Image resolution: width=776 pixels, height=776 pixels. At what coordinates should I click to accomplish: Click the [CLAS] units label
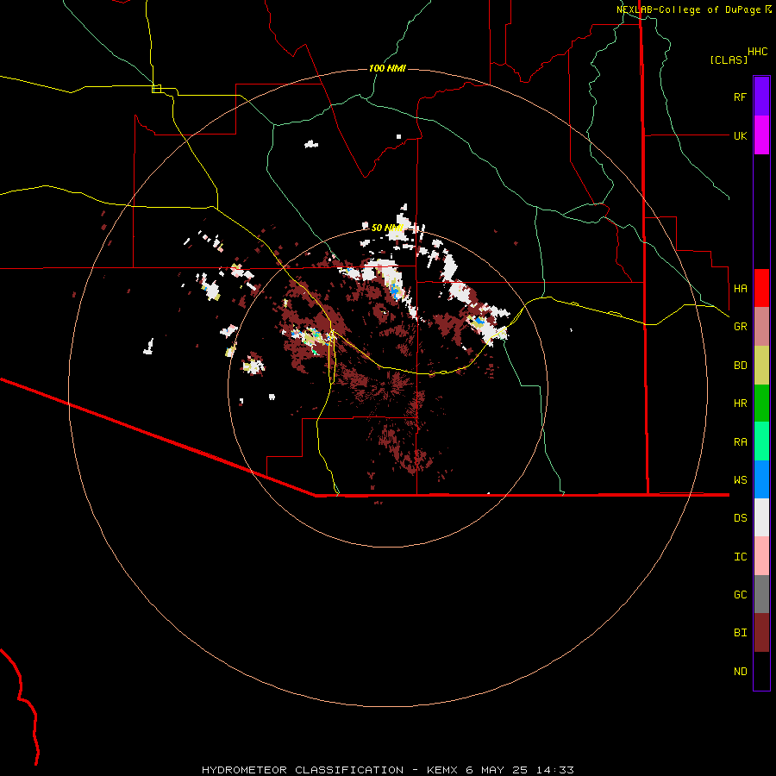[x=729, y=59]
